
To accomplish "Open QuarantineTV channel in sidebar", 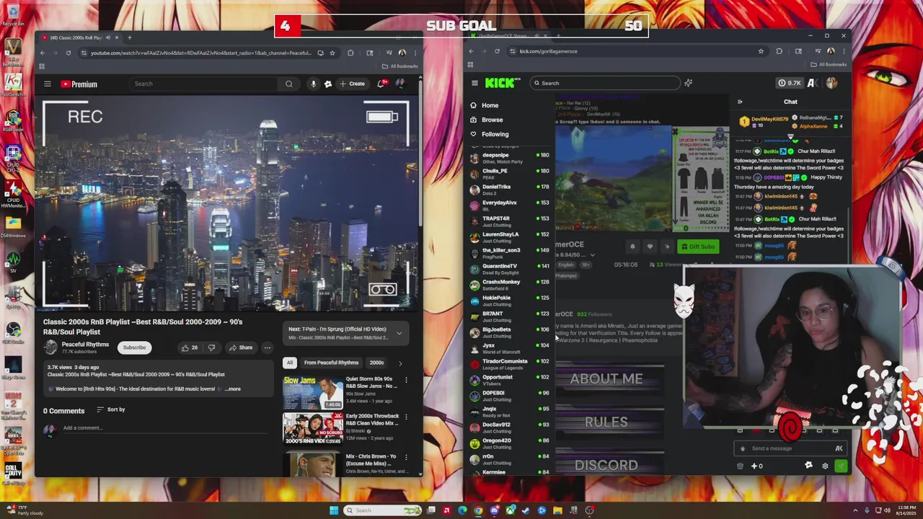I will tap(509, 269).
